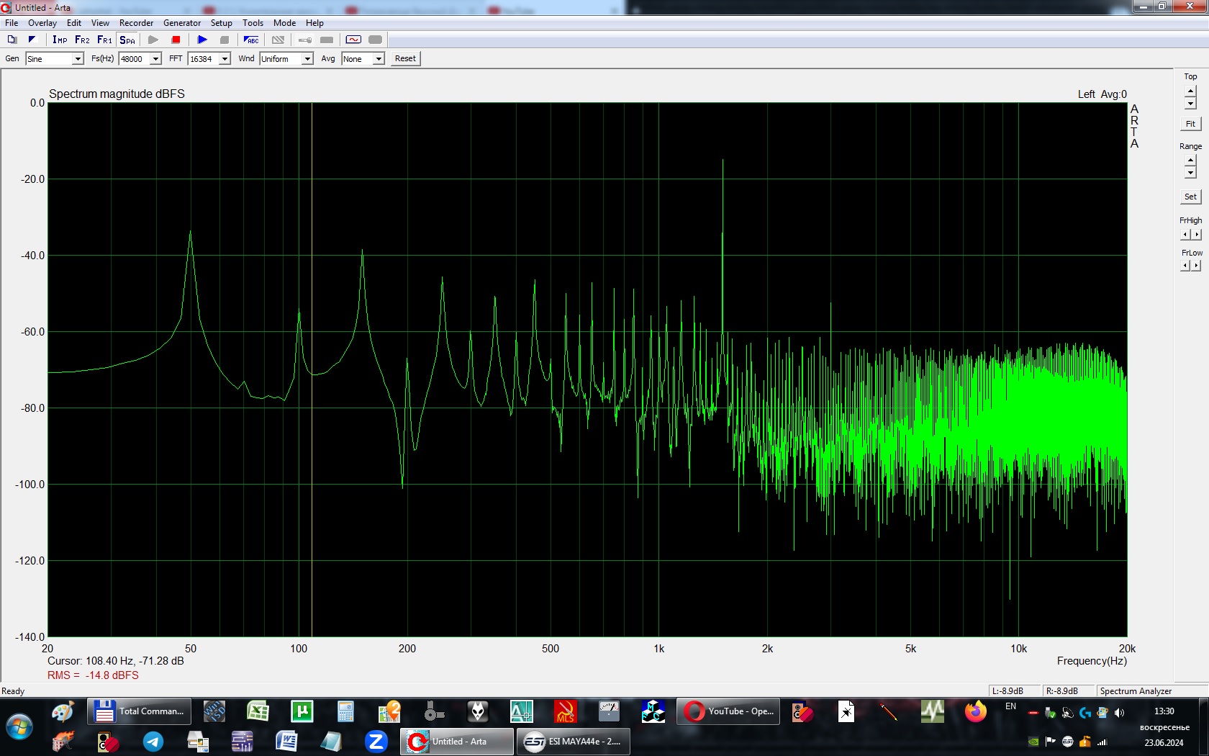Open the Overlay menu
Screen dimensions: 1209x756
click(x=42, y=23)
